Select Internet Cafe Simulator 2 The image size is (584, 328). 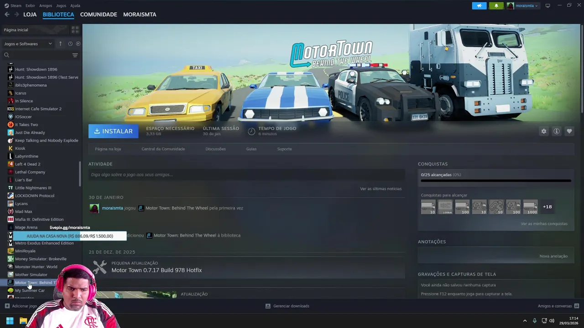38,109
